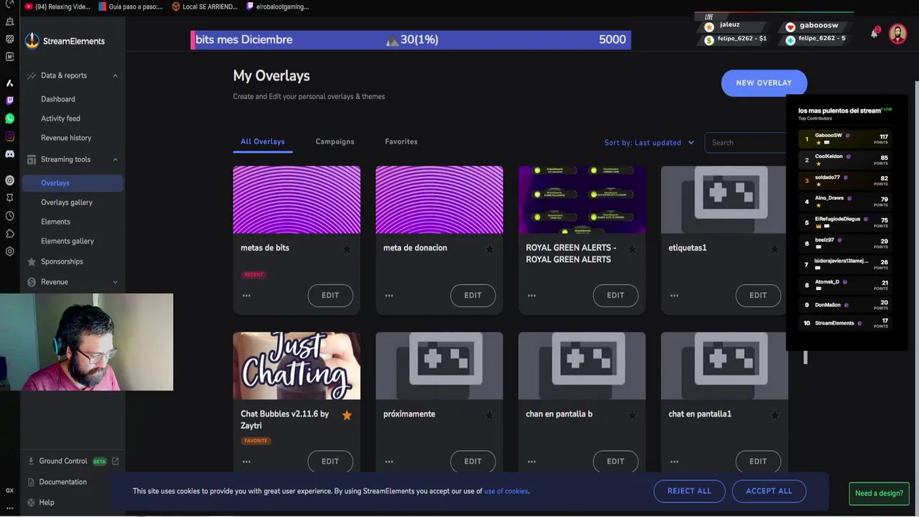Image resolution: width=919 pixels, height=517 pixels.
Task: Click the NEW OVERLAY button
Action: (x=764, y=83)
